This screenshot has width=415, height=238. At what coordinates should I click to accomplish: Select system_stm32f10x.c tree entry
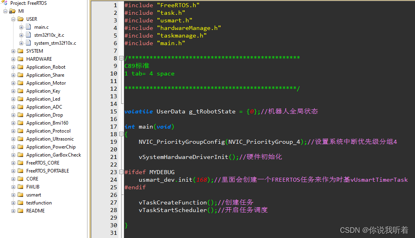point(55,43)
